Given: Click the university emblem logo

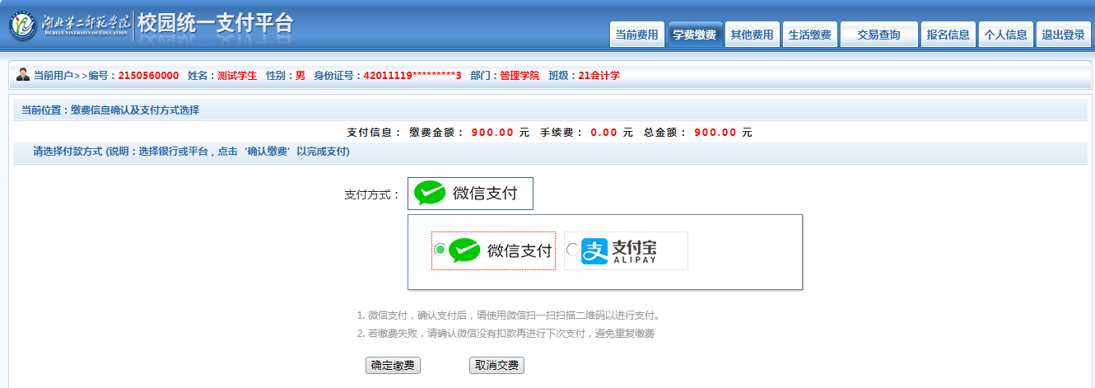Looking at the screenshot, I should coord(22,26).
